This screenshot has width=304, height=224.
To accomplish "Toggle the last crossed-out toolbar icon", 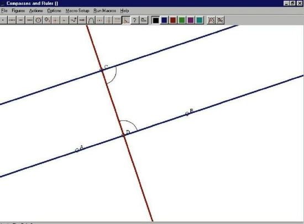I will coord(220,20).
